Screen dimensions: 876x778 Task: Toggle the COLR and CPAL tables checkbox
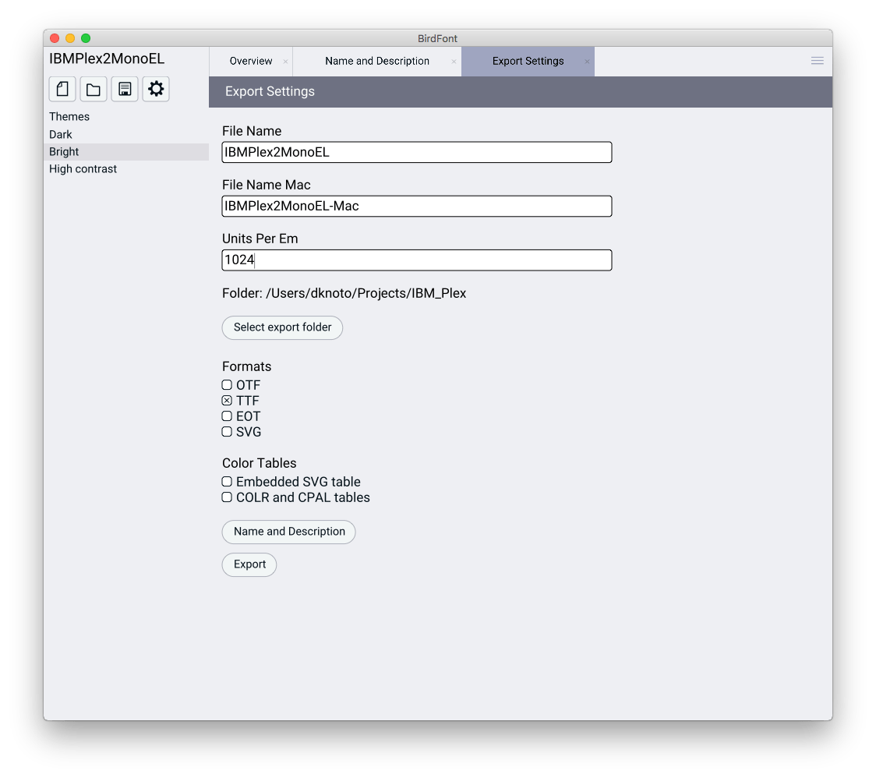click(x=227, y=497)
